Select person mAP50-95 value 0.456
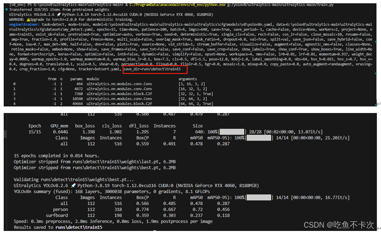The width and height of the screenshot is (381, 233). [223, 210]
